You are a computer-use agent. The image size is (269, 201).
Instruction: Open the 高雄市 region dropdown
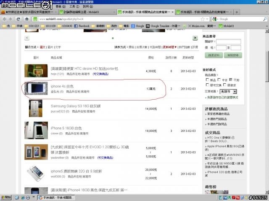[228, 91]
